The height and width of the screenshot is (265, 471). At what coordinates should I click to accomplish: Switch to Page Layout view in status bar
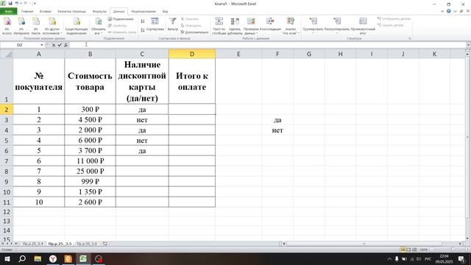pos(408,250)
